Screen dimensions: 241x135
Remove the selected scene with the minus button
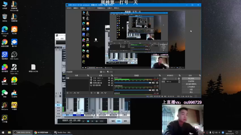(x=71, y=93)
